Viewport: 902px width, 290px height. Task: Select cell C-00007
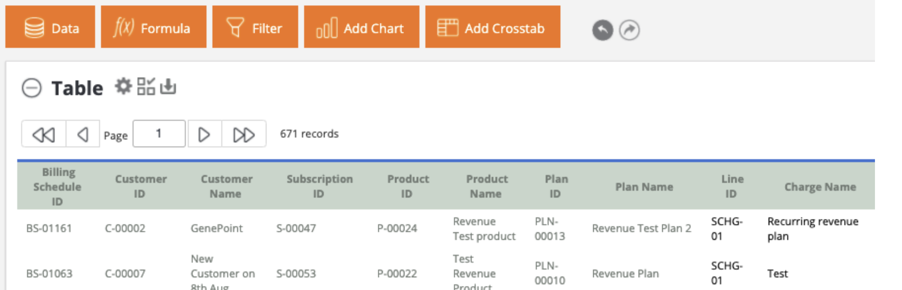pos(125,273)
